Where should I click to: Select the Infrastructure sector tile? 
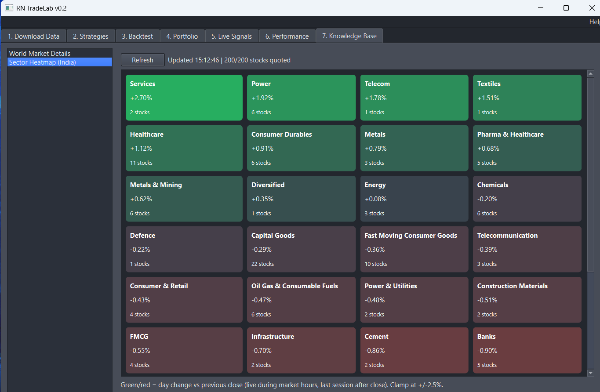[301, 350]
